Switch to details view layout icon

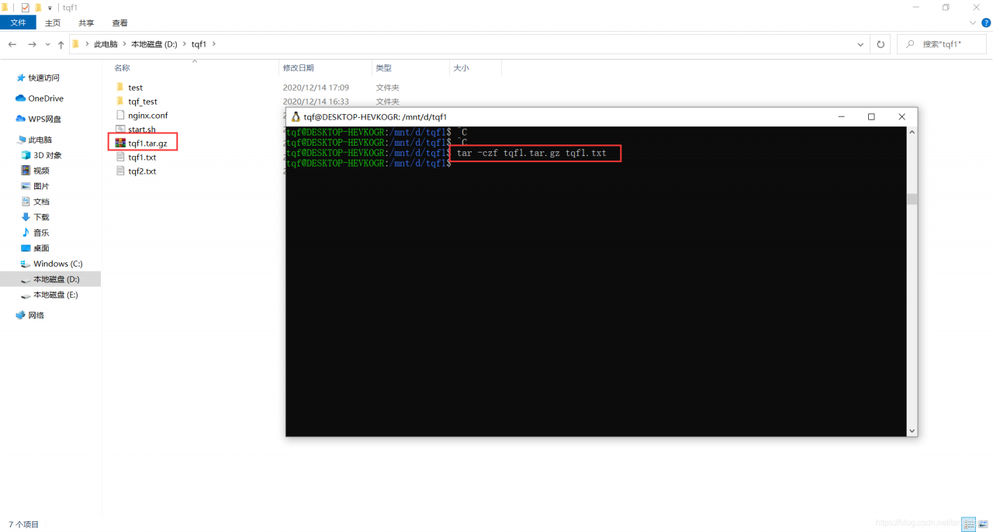(968, 524)
